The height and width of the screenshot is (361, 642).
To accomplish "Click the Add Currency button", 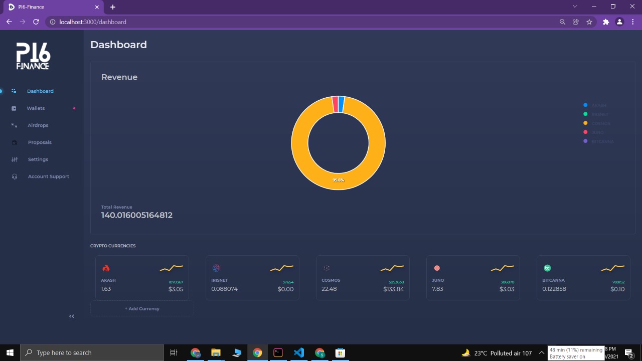I will (x=142, y=308).
